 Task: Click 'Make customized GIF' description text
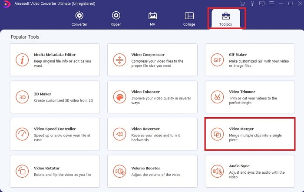259,63
